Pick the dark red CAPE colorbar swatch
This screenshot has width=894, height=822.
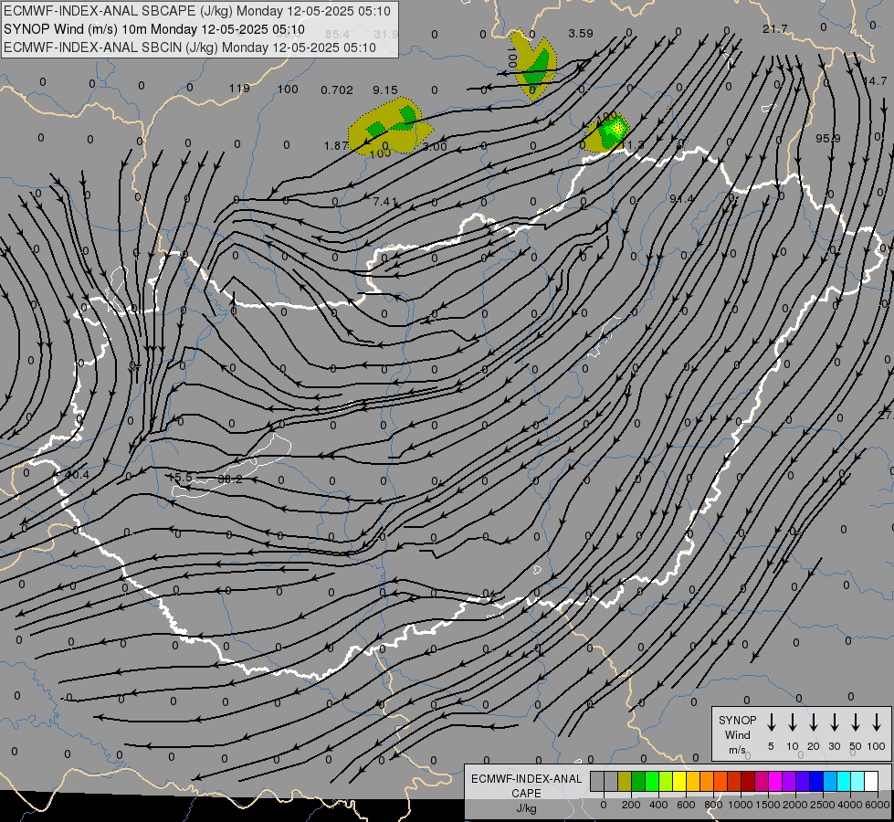coord(748,781)
